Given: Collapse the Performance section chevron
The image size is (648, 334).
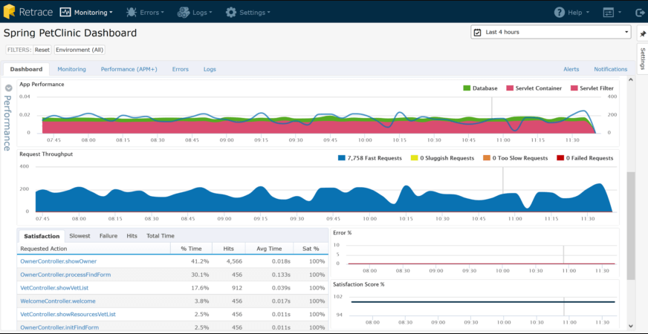Looking at the screenshot, I should coord(8,88).
